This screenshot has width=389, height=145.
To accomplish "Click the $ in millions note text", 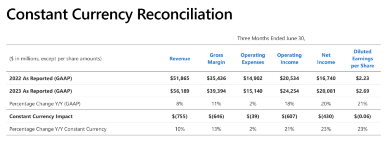I will (55, 59).
